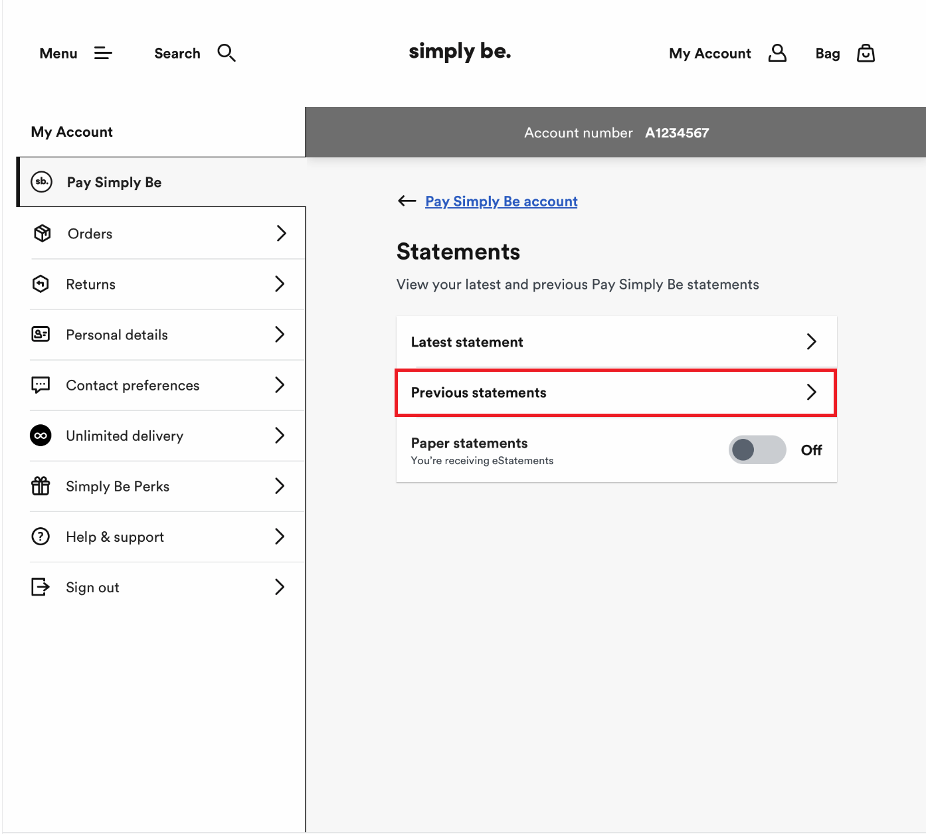This screenshot has height=834, width=926.
Task: Click the Sign out door icon
Action: coord(41,587)
